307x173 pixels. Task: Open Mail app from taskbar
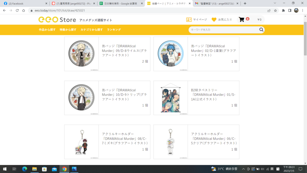54,169
